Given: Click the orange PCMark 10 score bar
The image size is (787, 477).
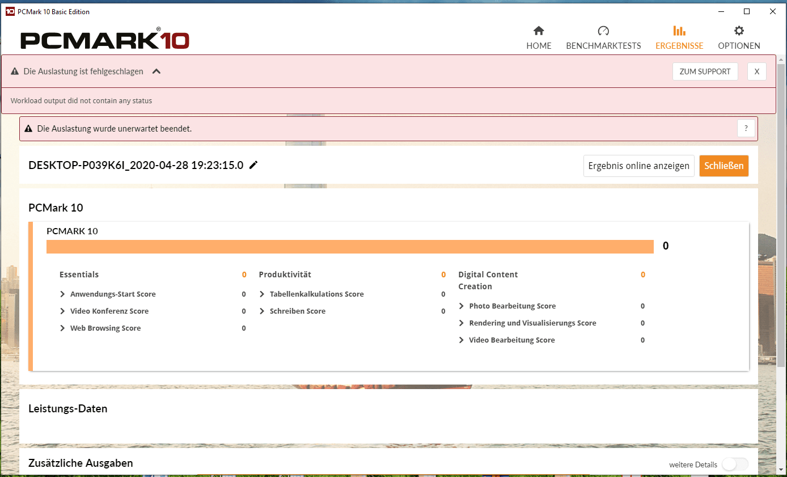Looking at the screenshot, I should pos(350,247).
